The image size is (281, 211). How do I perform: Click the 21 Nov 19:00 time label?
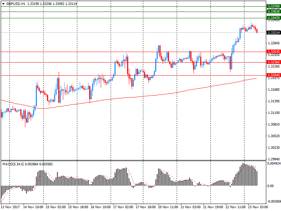coord(213,207)
